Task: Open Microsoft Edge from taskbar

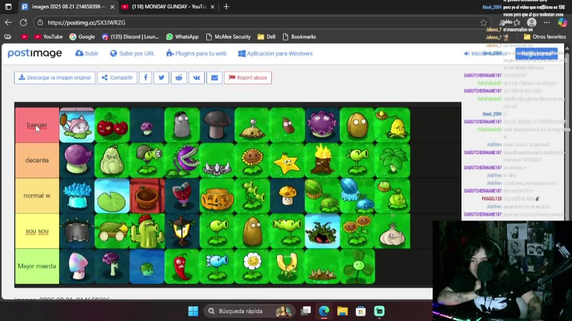Action: tap(324, 311)
